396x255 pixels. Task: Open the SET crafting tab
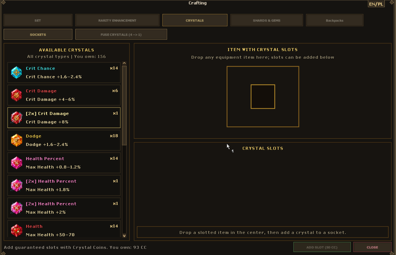click(x=38, y=20)
